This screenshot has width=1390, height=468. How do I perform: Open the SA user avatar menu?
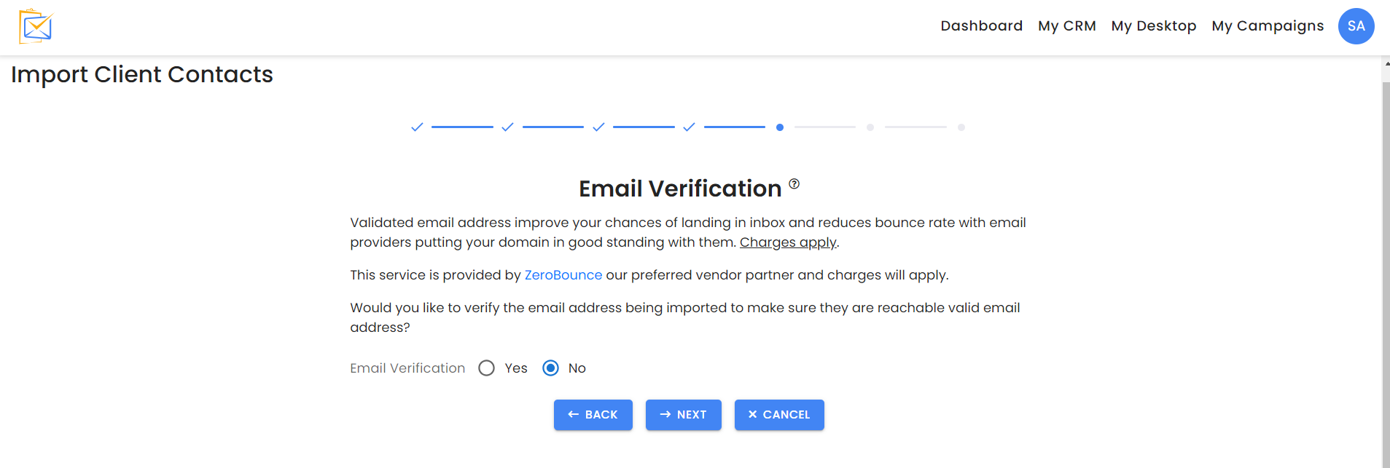click(x=1356, y=26)
